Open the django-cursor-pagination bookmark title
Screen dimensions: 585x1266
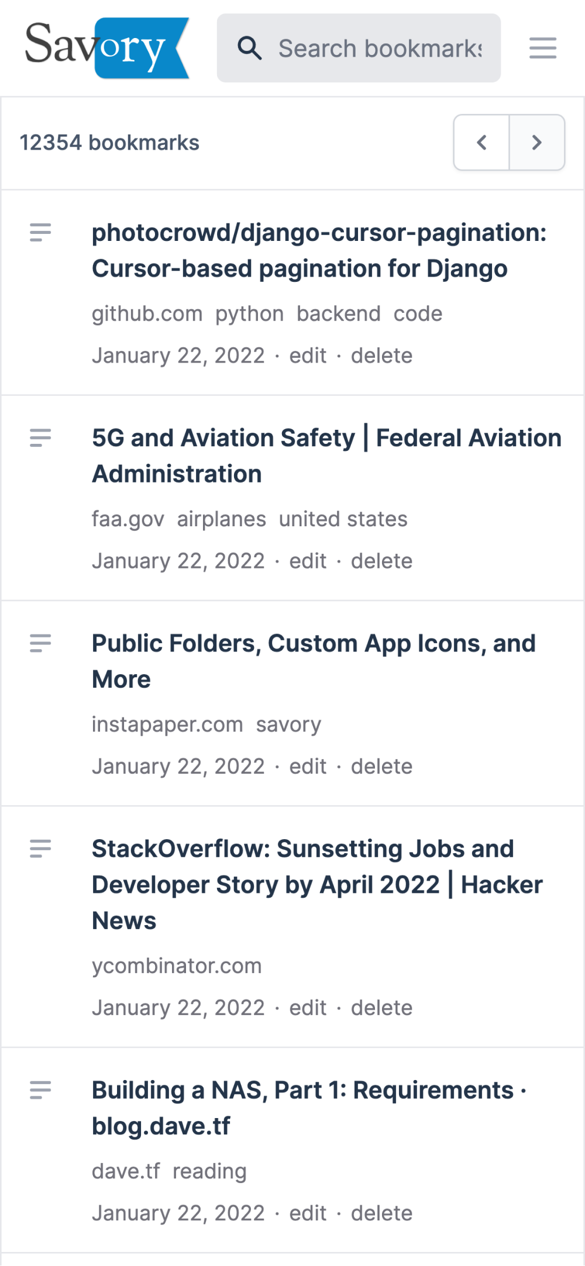[319, 251]
